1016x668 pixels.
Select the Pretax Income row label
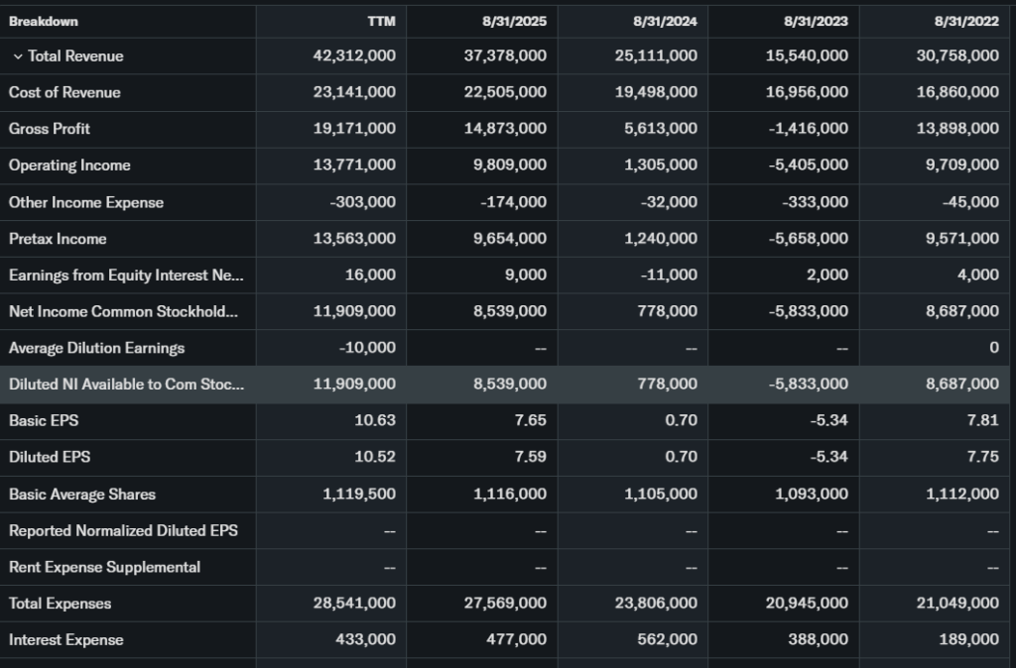(x=58, y=239)
